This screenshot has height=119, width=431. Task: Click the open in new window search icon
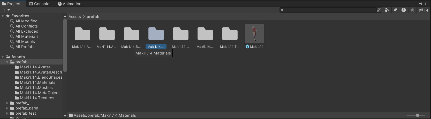pyautogui.click(x=379, y=10)
